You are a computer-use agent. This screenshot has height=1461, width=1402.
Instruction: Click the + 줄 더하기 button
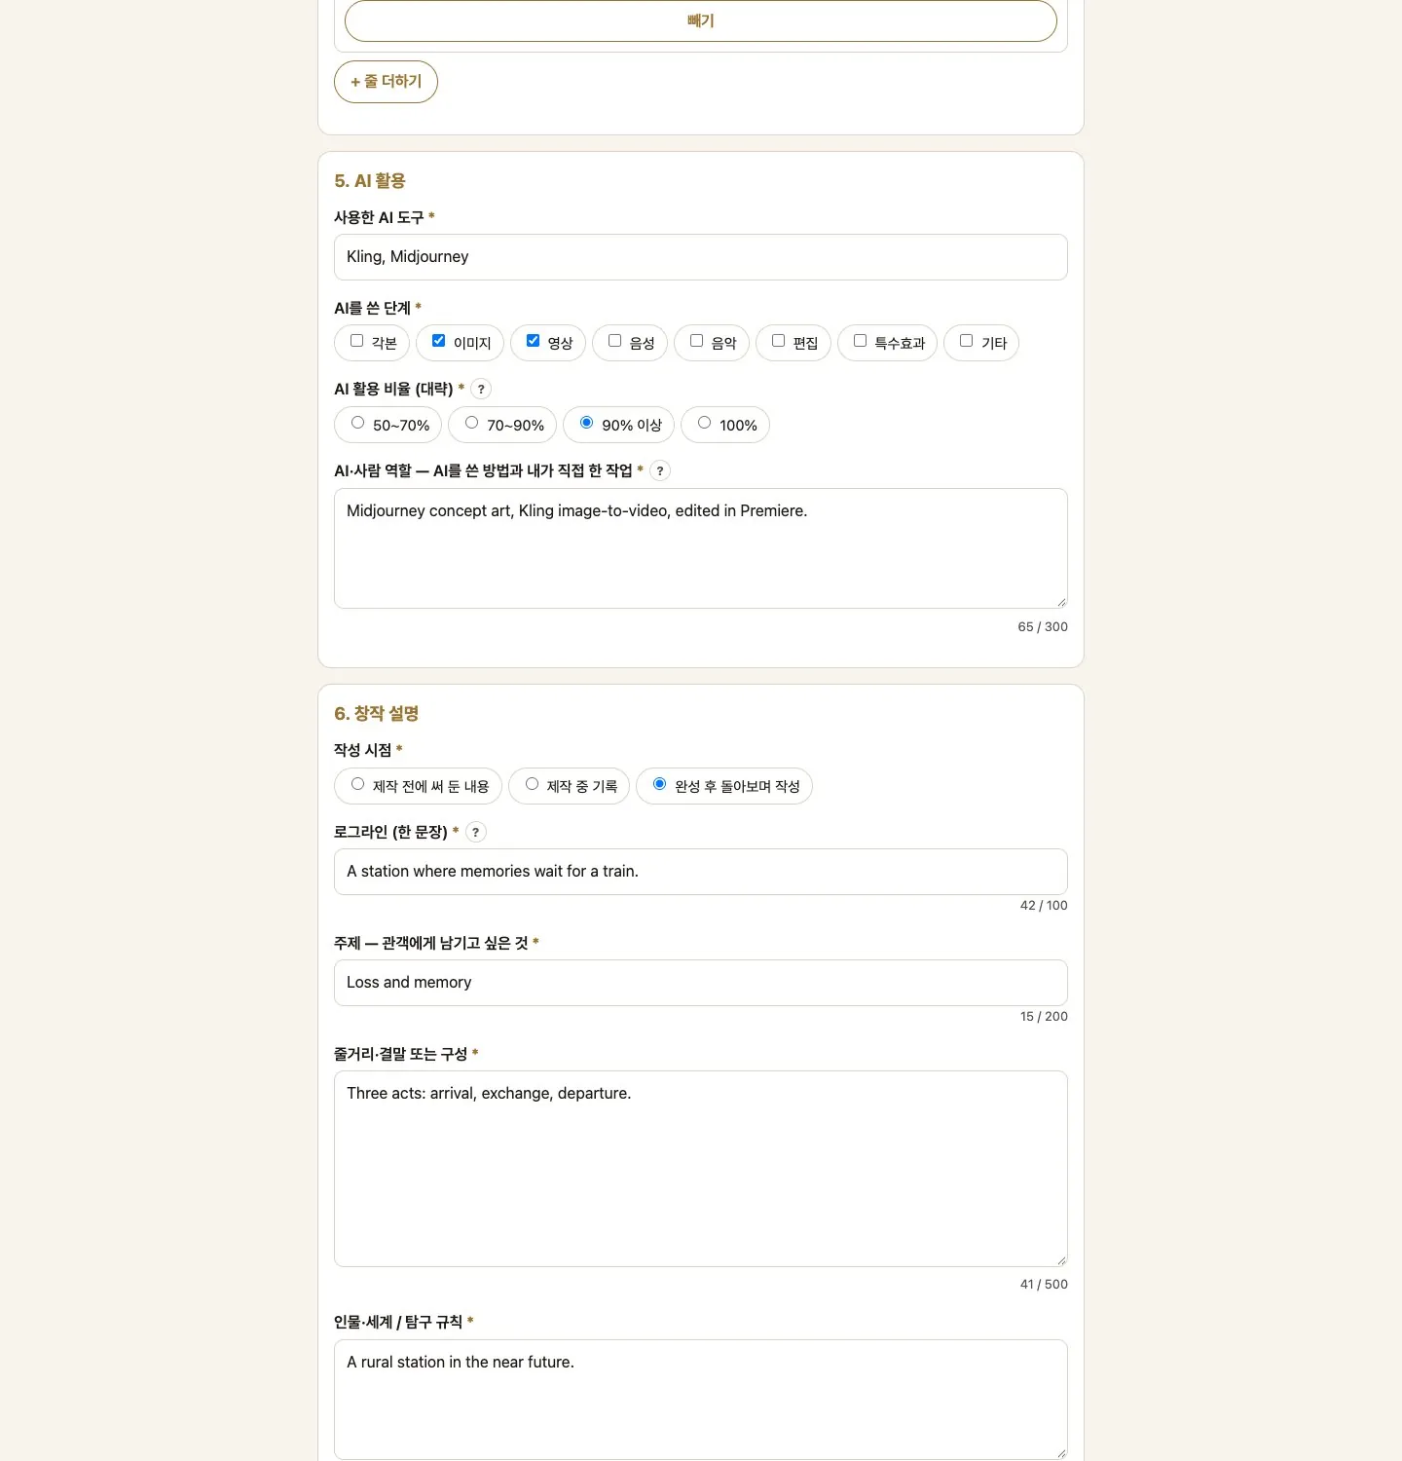click(x=386, y=82)
